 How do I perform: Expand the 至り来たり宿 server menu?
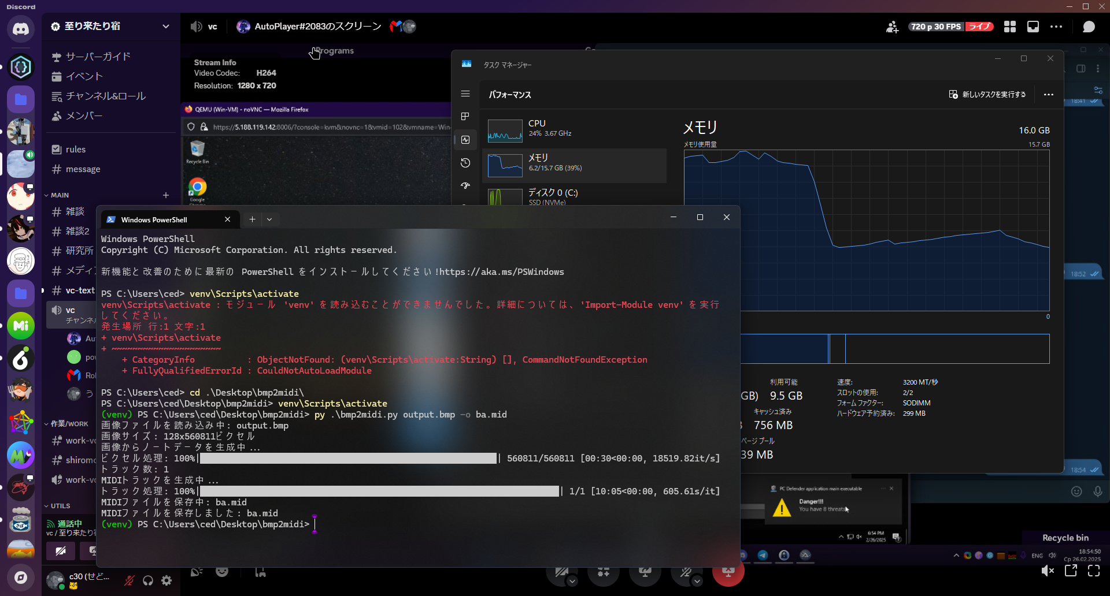click(x=166, y=27)
